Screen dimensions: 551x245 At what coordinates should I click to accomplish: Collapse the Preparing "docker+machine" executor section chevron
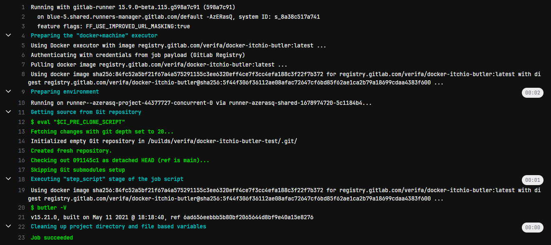click(x=8, y=35)
